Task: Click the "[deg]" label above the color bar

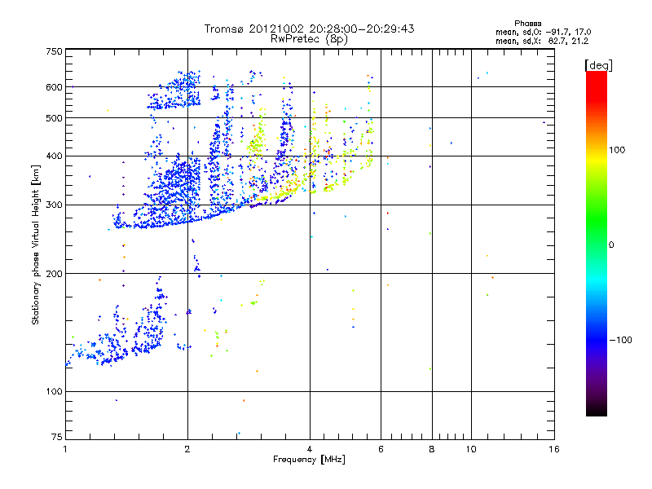Action: 598,65
